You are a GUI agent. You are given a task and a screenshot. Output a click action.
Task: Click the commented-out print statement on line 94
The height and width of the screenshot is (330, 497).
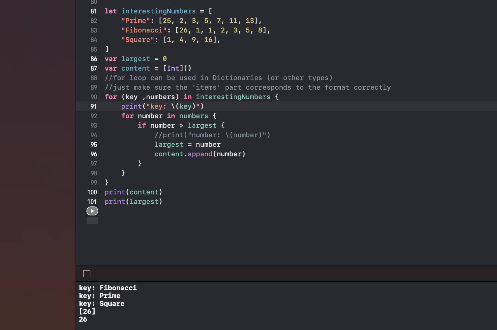click(212, 135)
